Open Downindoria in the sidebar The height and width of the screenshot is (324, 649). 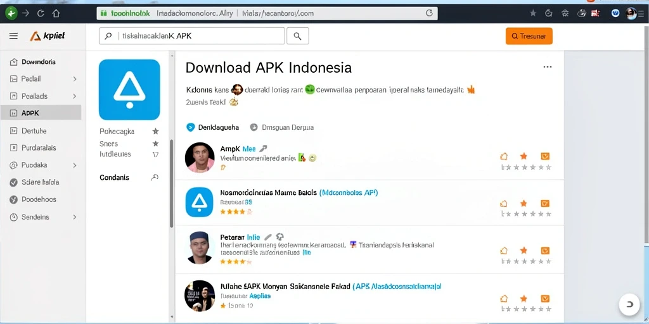39,61
